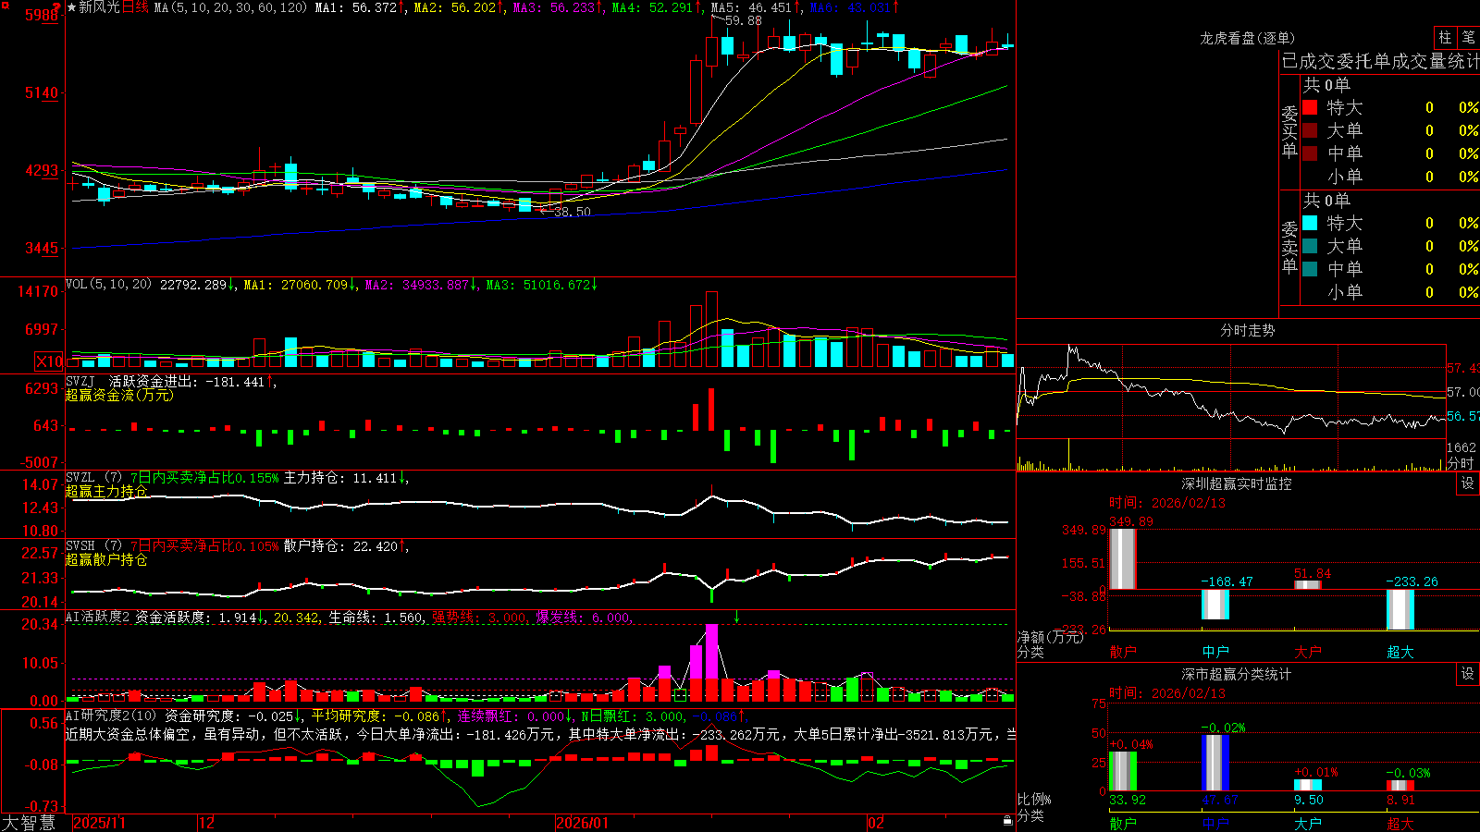Click the 深圳超赢实时监控 panel title
This screenshot has width=1480, height=832.
(x=1237, y=483)
